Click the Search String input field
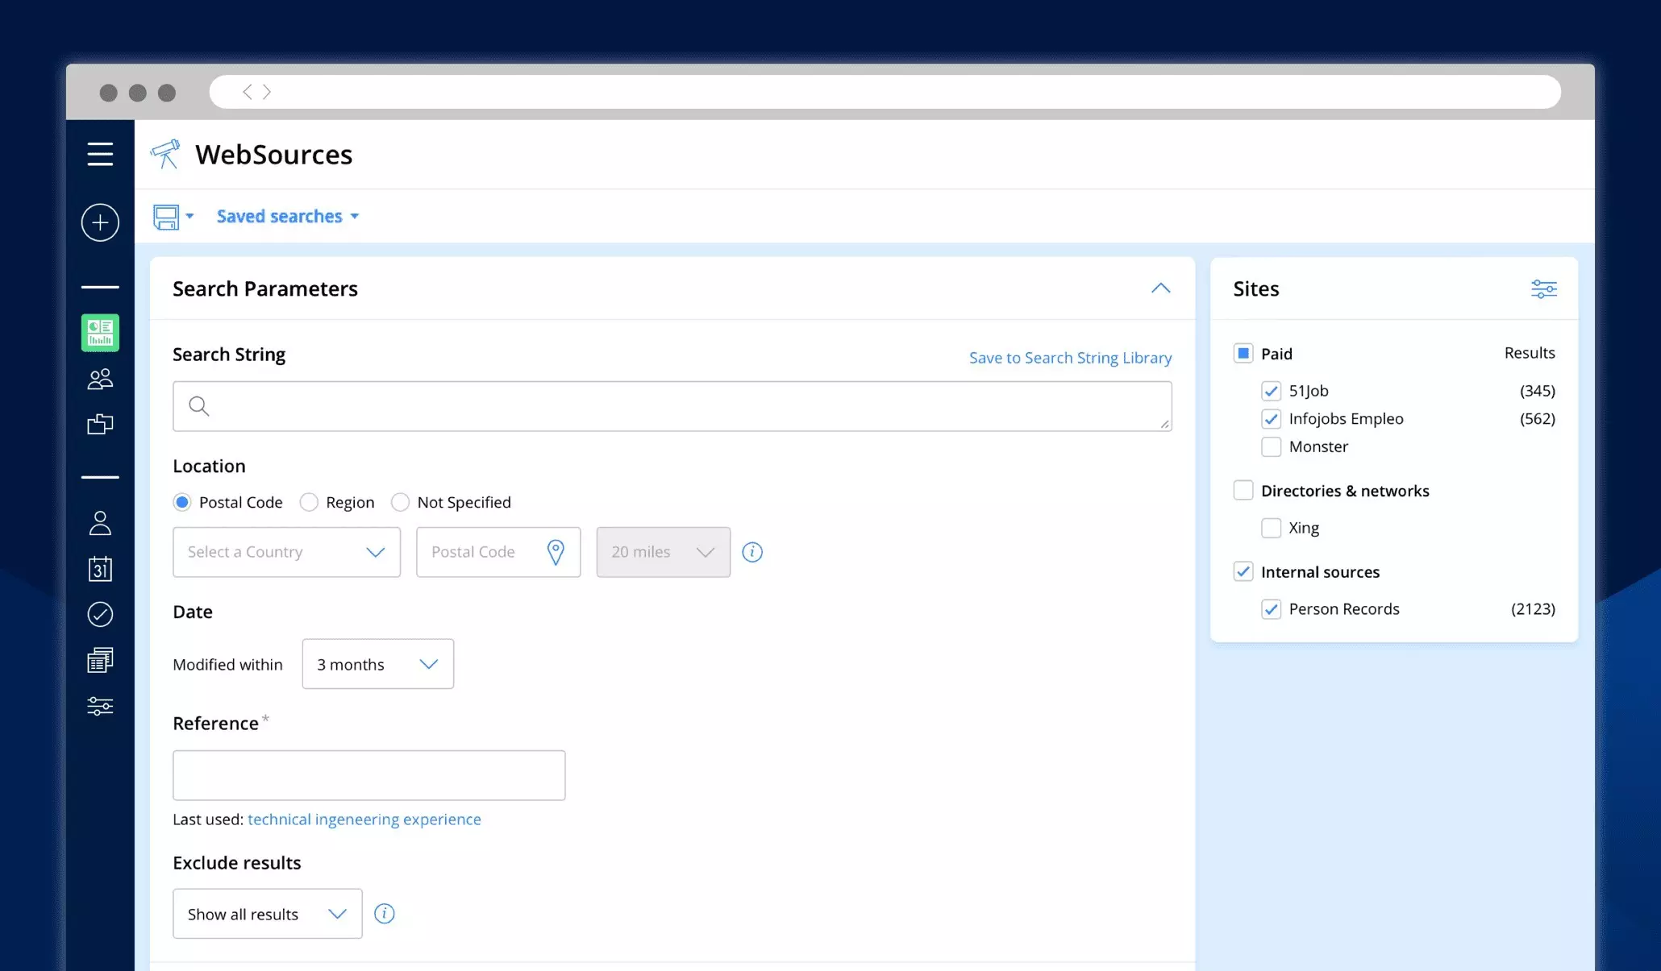This screenshot has height=971, width=1661. click(x=672, y=406)
